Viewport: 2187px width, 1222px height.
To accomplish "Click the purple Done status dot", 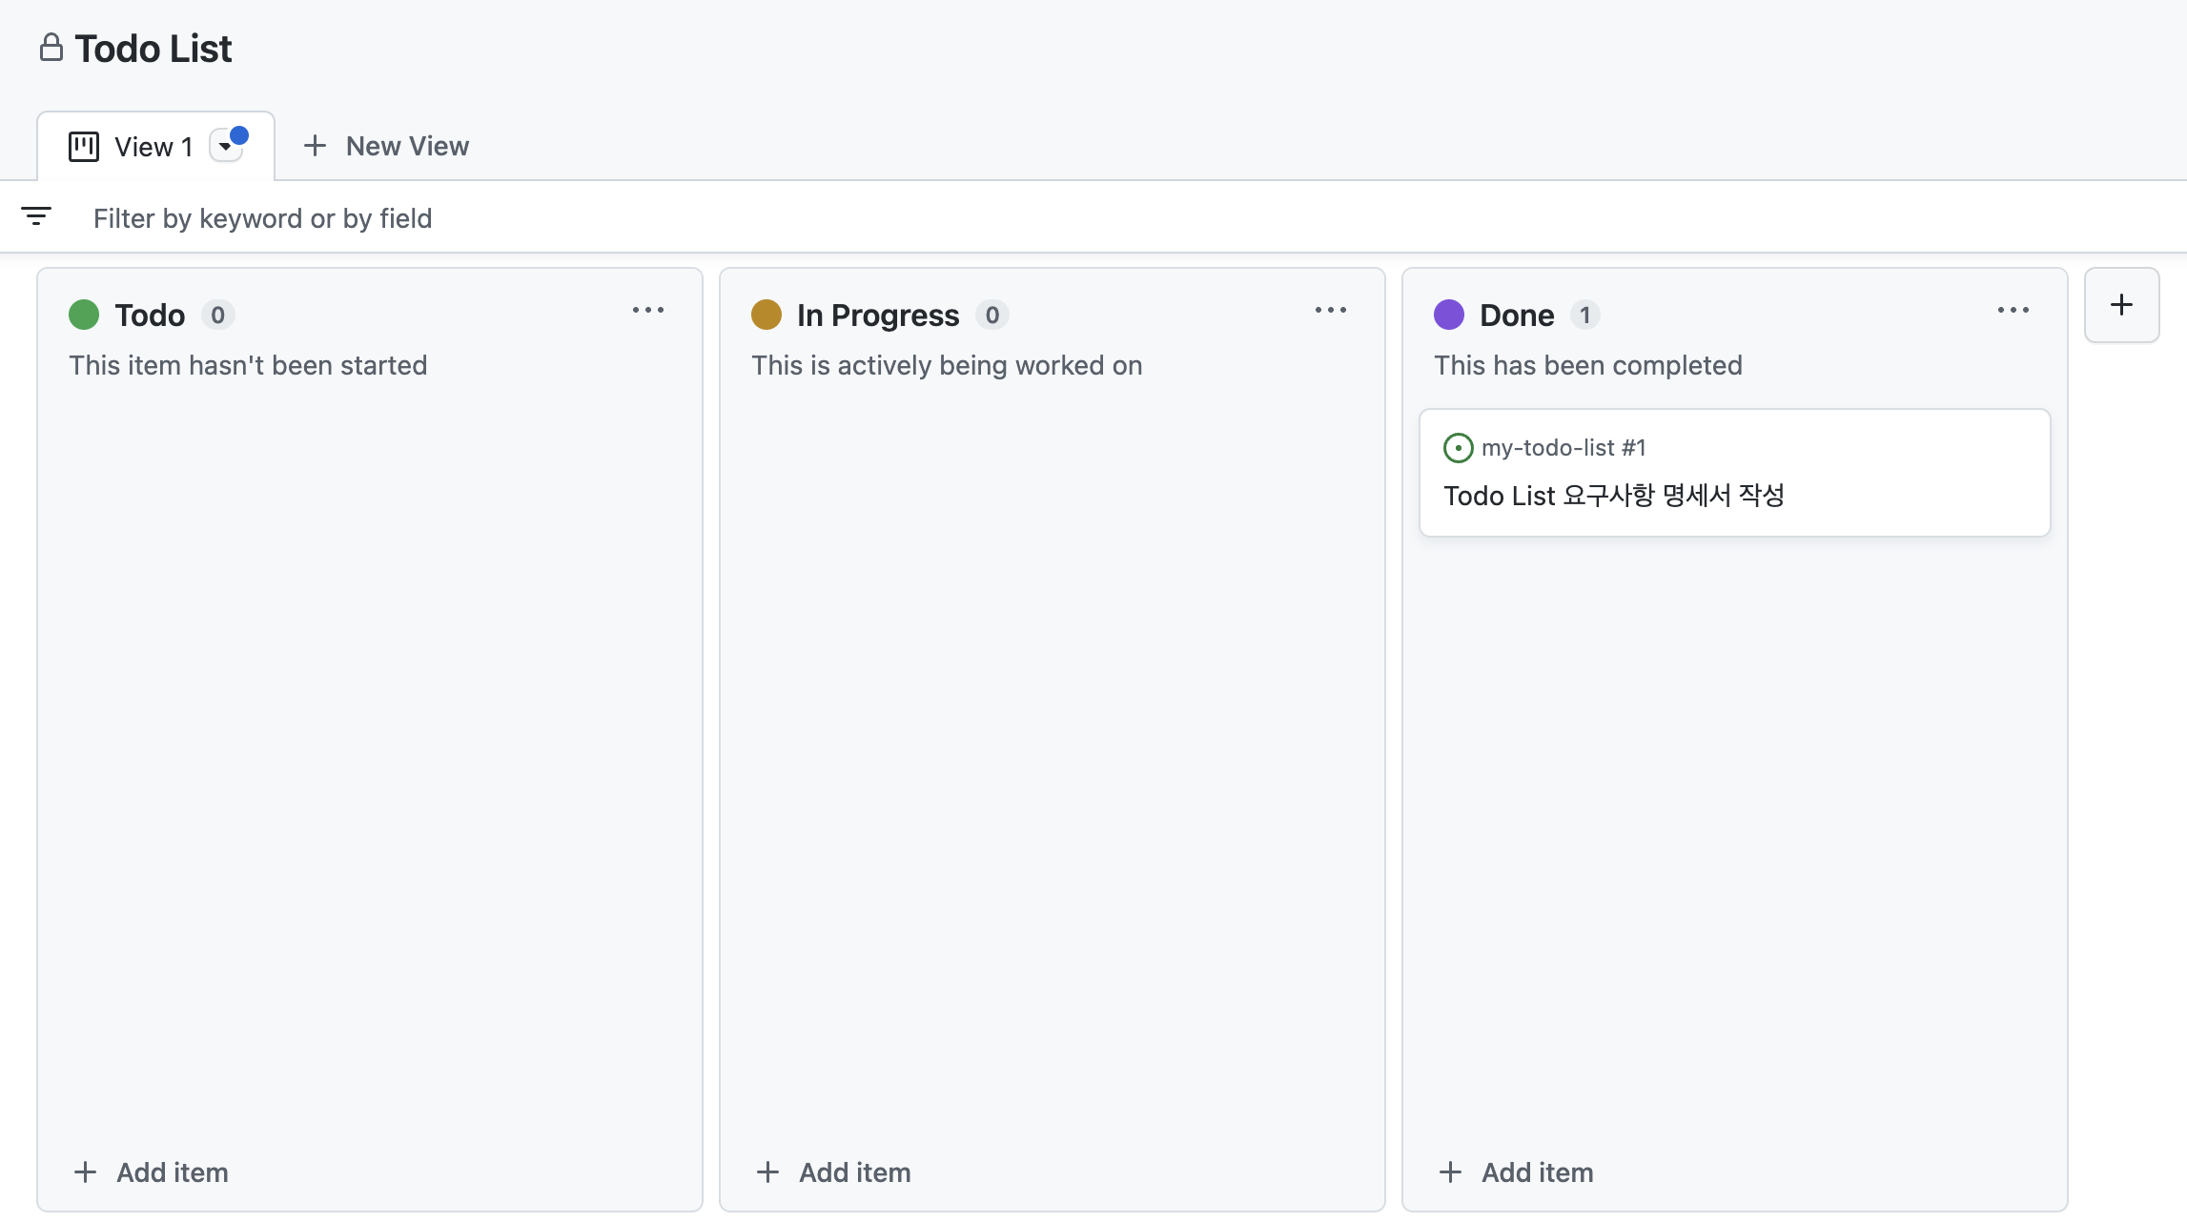I will [1449, 315].
